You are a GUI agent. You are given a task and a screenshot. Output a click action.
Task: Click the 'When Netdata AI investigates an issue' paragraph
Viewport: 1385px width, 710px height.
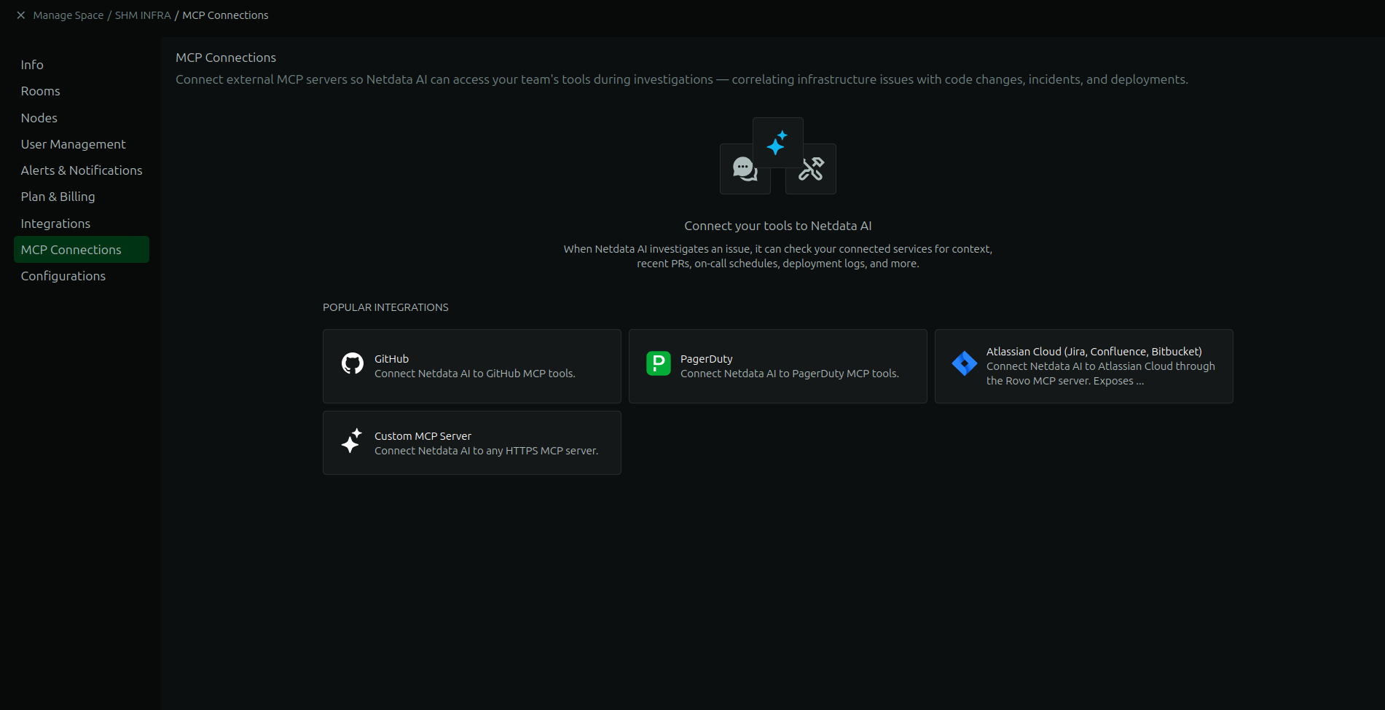tap(778, 256)
